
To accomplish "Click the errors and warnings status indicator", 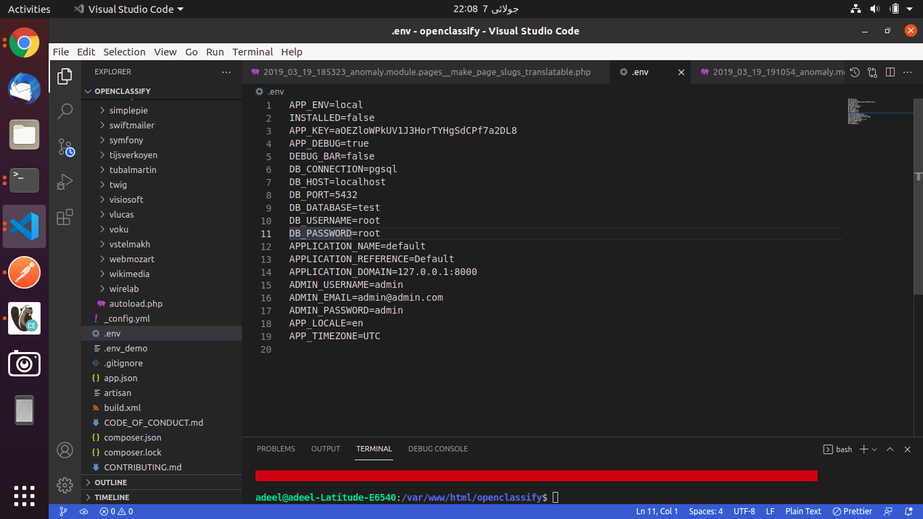I will pyautogui.click(x=114, y=512).
